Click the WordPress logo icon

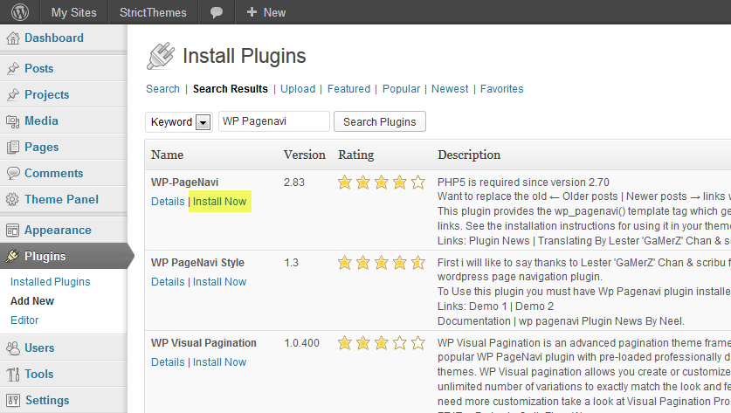19,12
